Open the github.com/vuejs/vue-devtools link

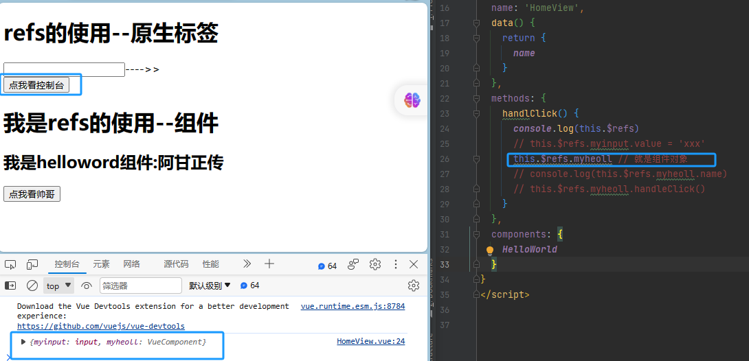click(x=101, y=326)
